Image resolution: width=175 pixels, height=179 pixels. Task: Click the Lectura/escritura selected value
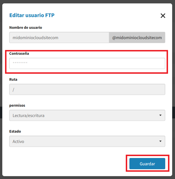coord(29,115)
